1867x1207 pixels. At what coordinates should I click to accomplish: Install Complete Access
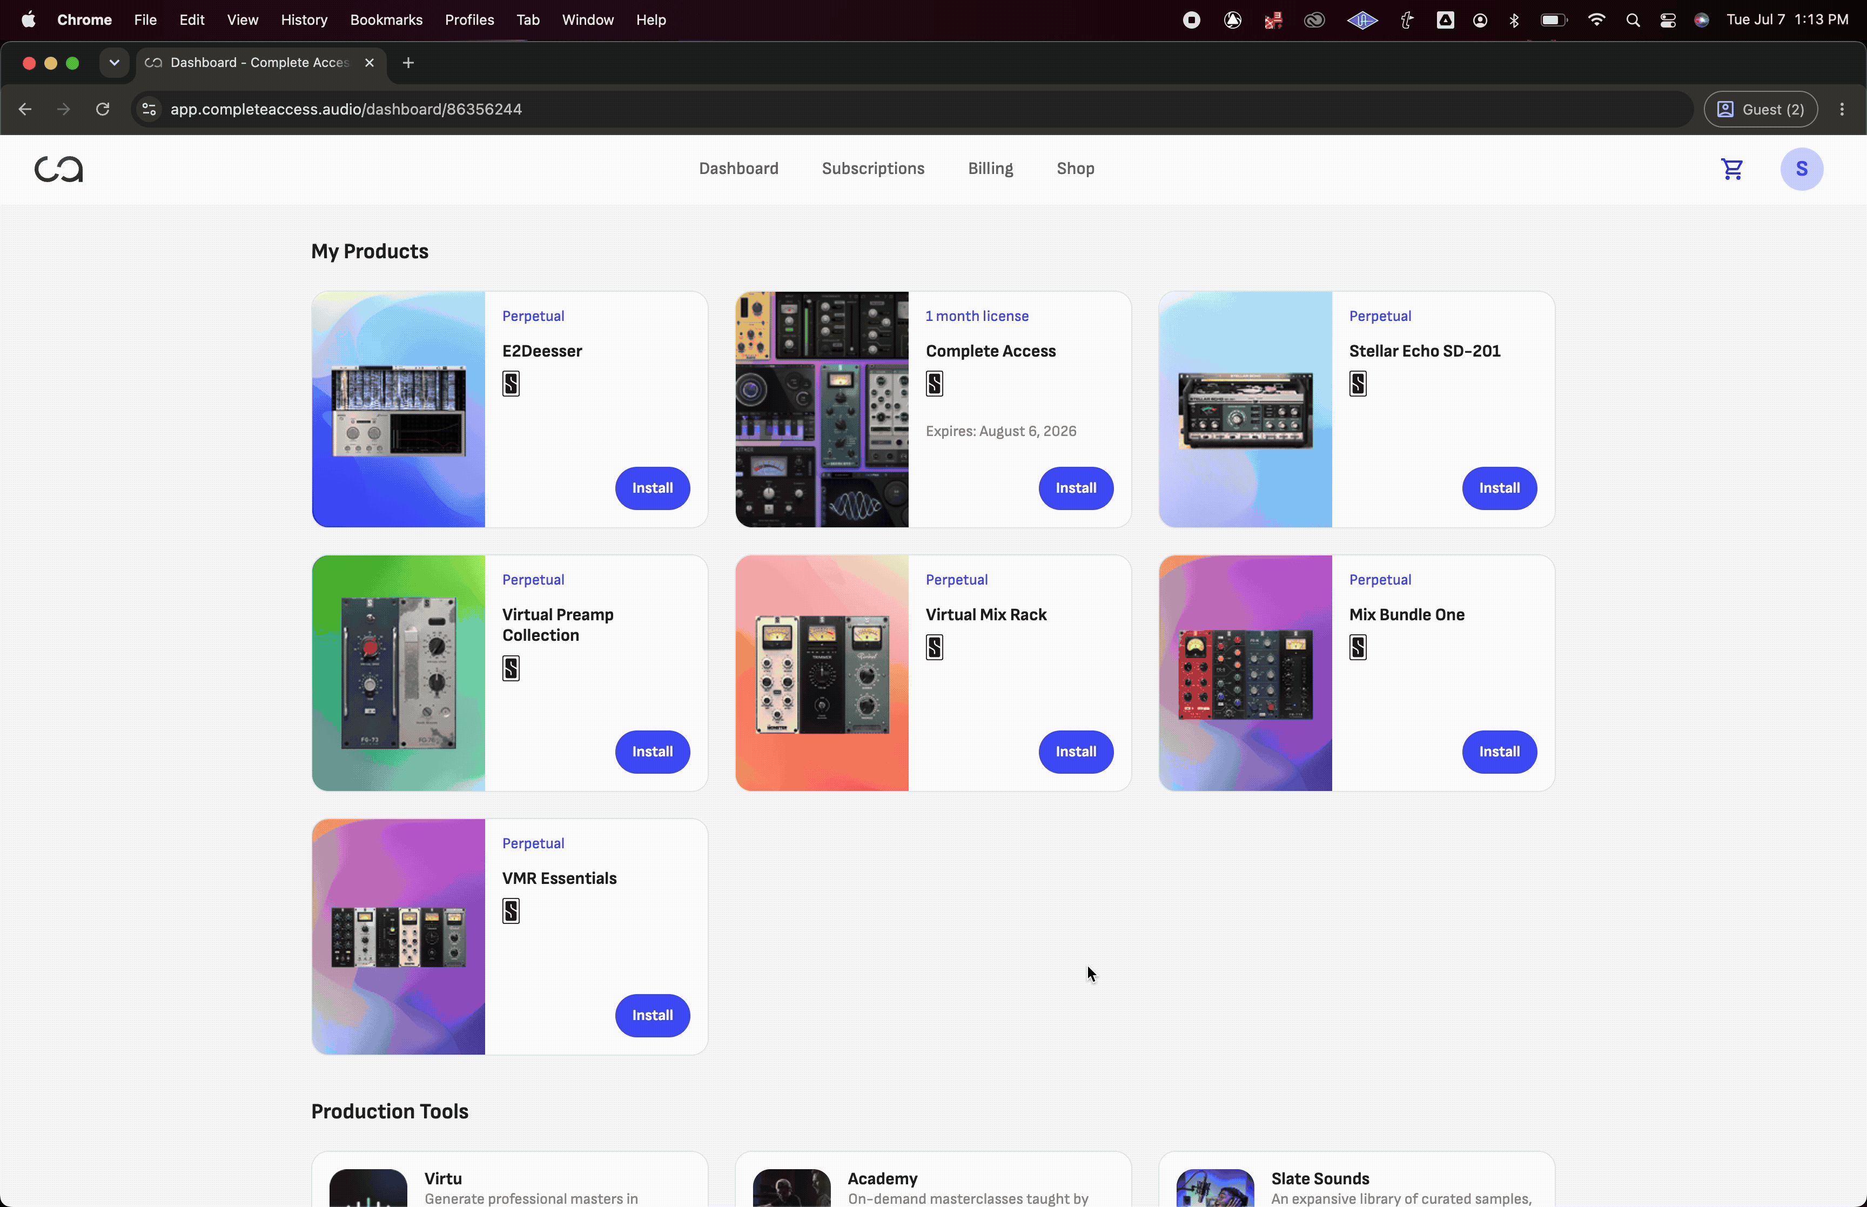point(1076,488)
